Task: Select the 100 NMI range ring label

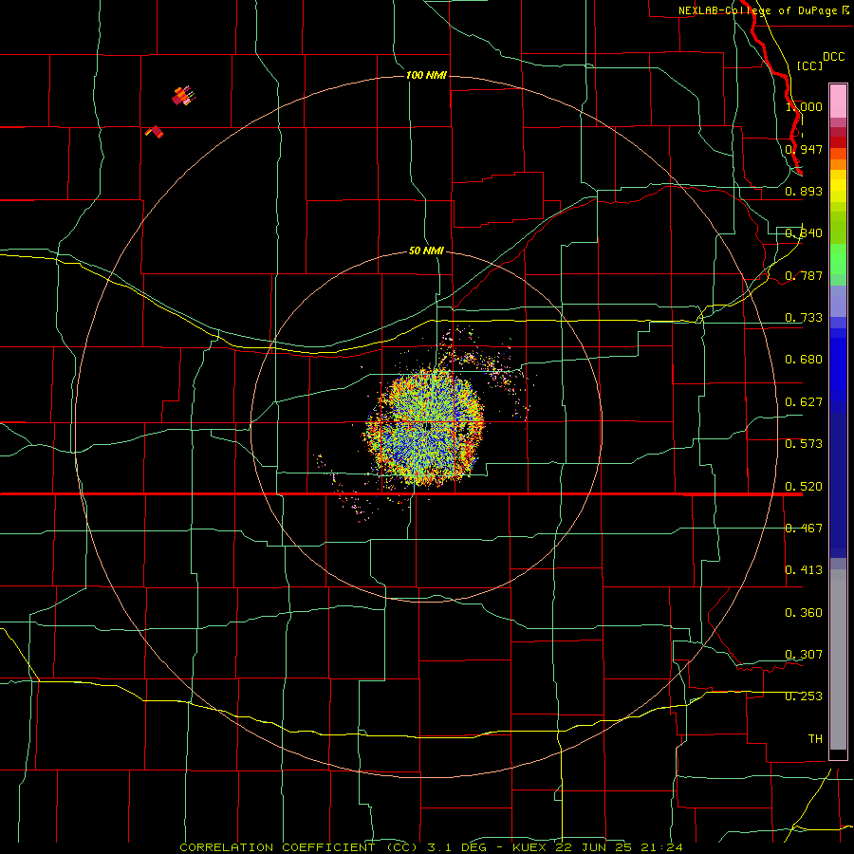Action: point(426,75)
